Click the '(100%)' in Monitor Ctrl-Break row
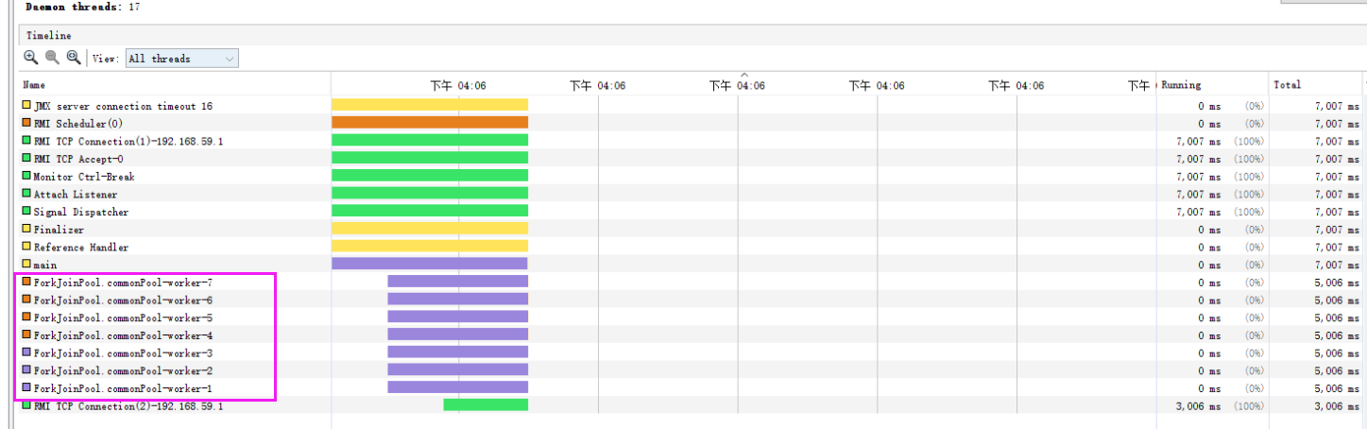The width and height of the screenshot is (1367, 429). tap(1249, 177)
